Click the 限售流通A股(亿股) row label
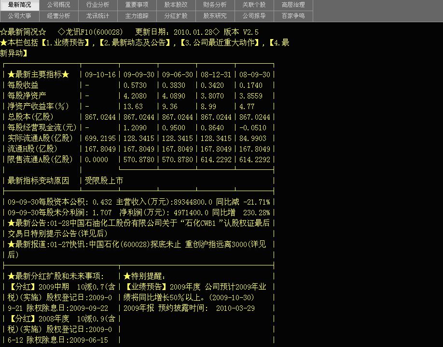This screenshot has width=443, height=347. [x=40, y=159]
